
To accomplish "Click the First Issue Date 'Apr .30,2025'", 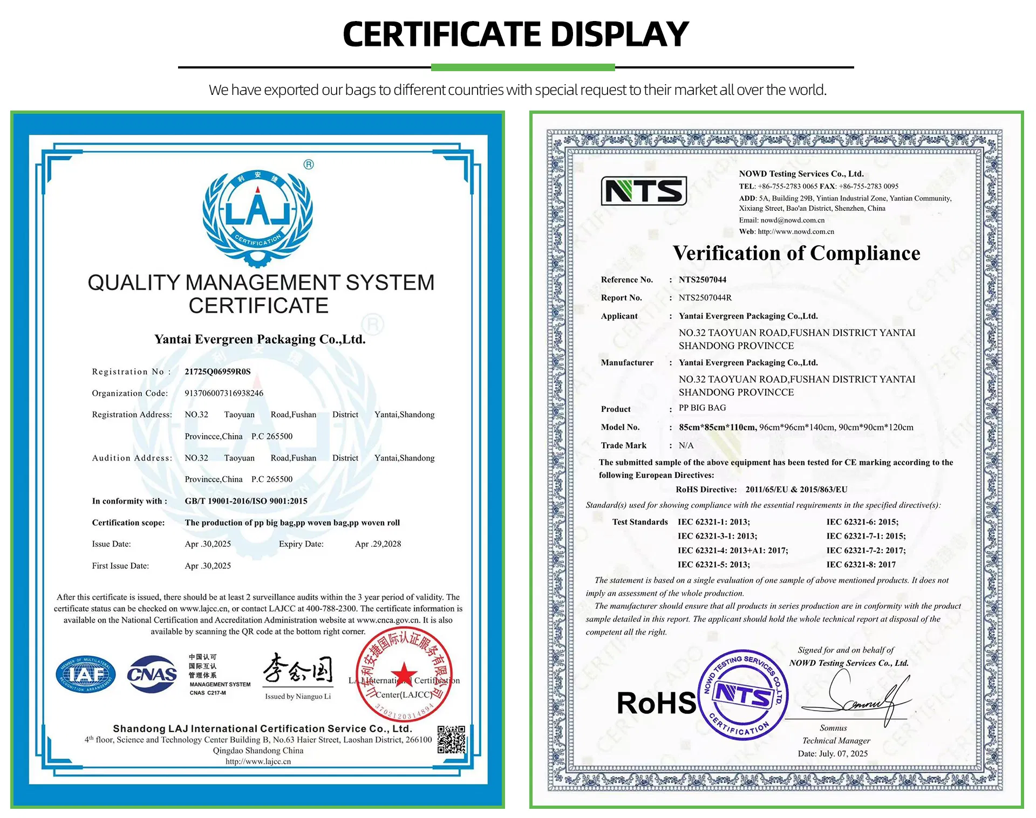I will click(208, 566).
